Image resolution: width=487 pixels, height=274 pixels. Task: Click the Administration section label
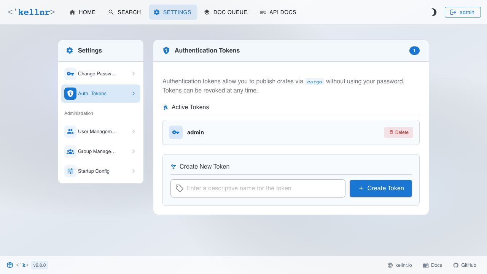(x=79, y=113)
